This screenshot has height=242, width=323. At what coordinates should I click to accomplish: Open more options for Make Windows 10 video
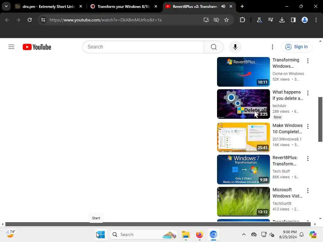pos(308,126)
